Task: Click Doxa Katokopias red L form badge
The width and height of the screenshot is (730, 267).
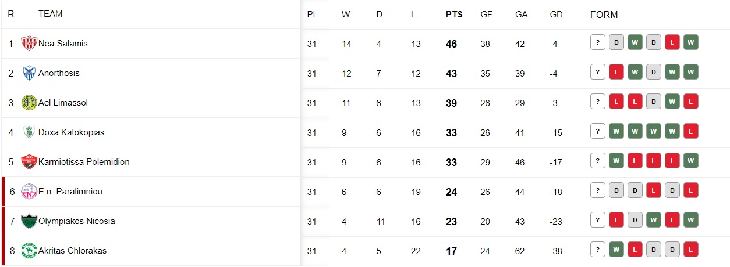Action: point(691,131)
